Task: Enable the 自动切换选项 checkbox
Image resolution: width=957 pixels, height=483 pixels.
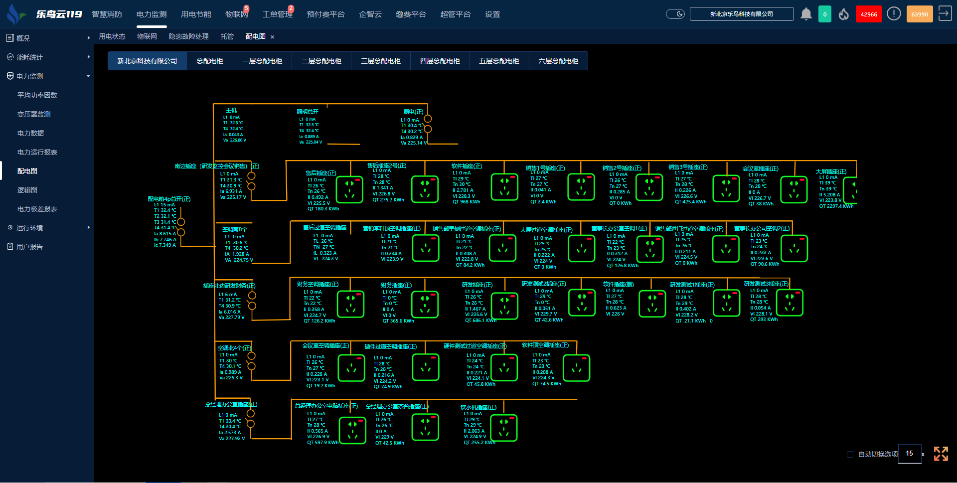Action: [850, 454]
